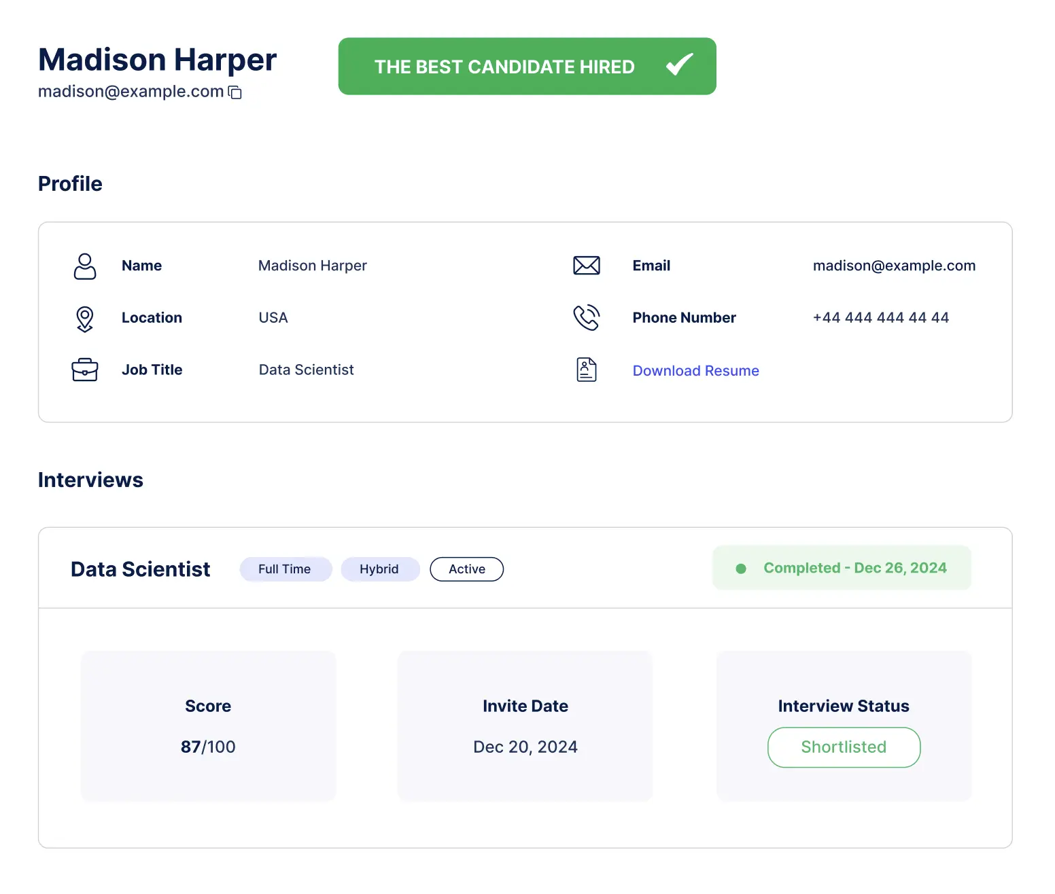Toggle the Full Time employment badge

coord(286,569)
